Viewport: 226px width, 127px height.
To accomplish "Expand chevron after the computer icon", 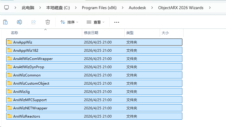I will [15, 8].
